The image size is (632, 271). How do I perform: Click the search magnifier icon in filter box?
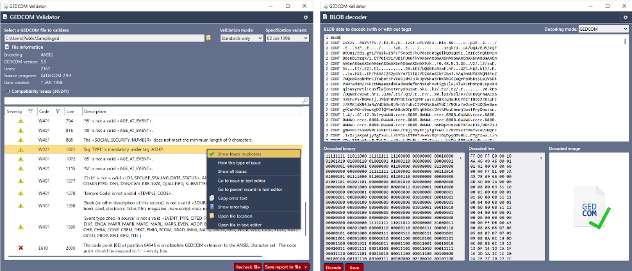coord(305,101)
